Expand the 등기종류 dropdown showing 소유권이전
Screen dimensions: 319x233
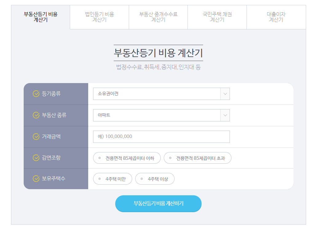click(x=161, y=94)
